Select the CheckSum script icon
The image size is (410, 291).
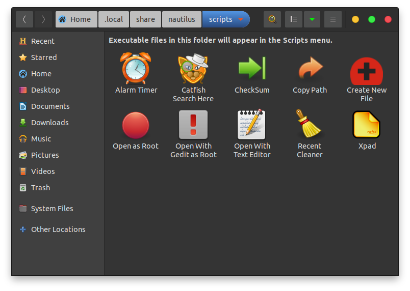click(x=252, y=68)
